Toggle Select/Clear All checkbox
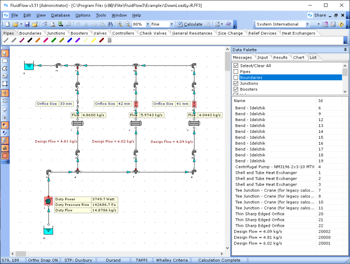 pyautogui.click(x=236, y=66)
